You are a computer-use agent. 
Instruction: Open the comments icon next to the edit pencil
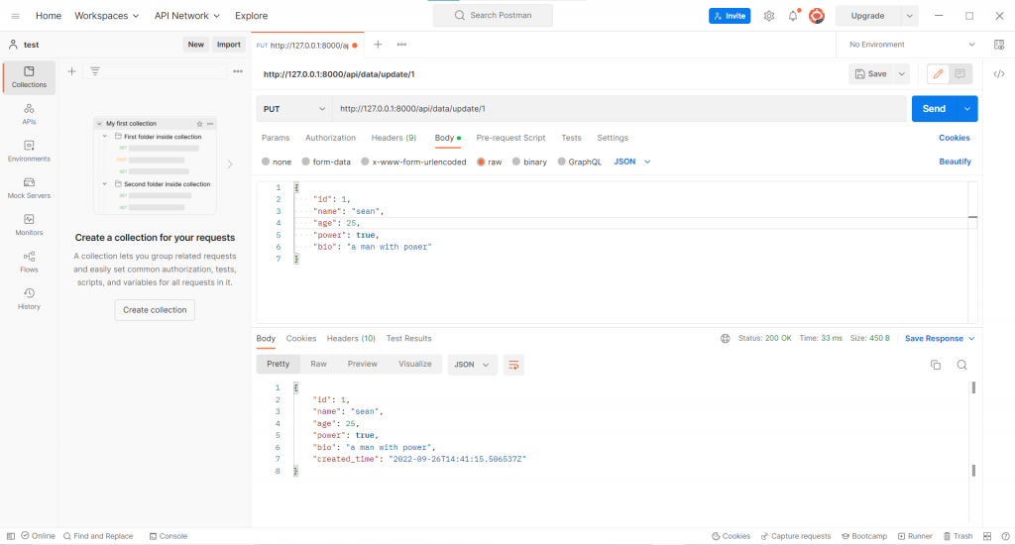click(x=959, y=73)
